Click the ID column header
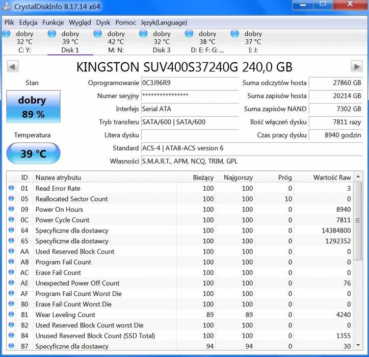Viewport: 369px width, 357px height. click(24, 177)
